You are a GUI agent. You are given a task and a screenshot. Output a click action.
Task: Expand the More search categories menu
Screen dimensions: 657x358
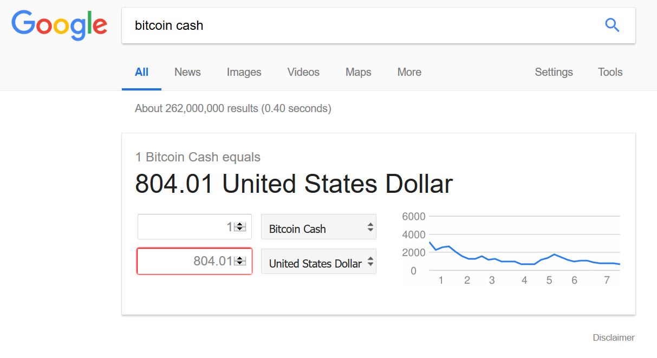coord(409,72)
